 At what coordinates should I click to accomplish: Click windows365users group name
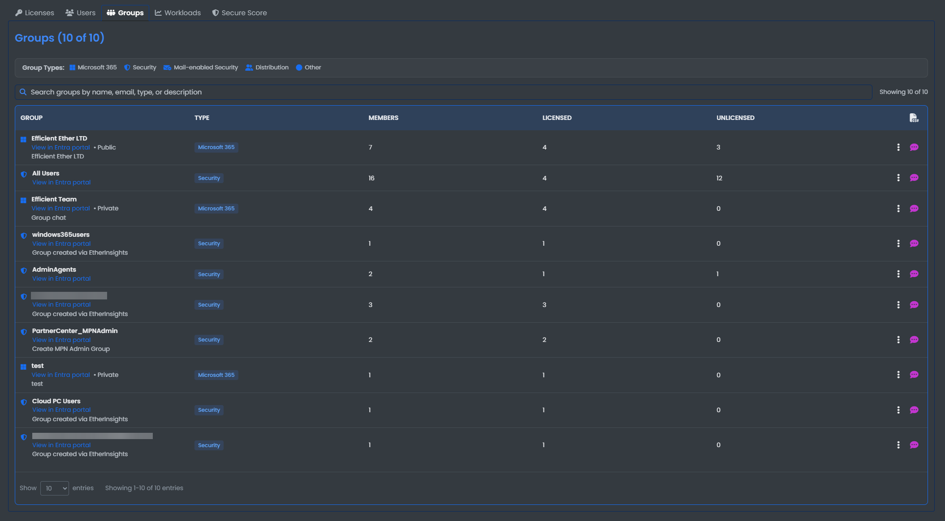click(x=60, y=235)
